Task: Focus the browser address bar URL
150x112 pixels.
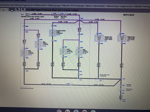Action: (75, 6)
